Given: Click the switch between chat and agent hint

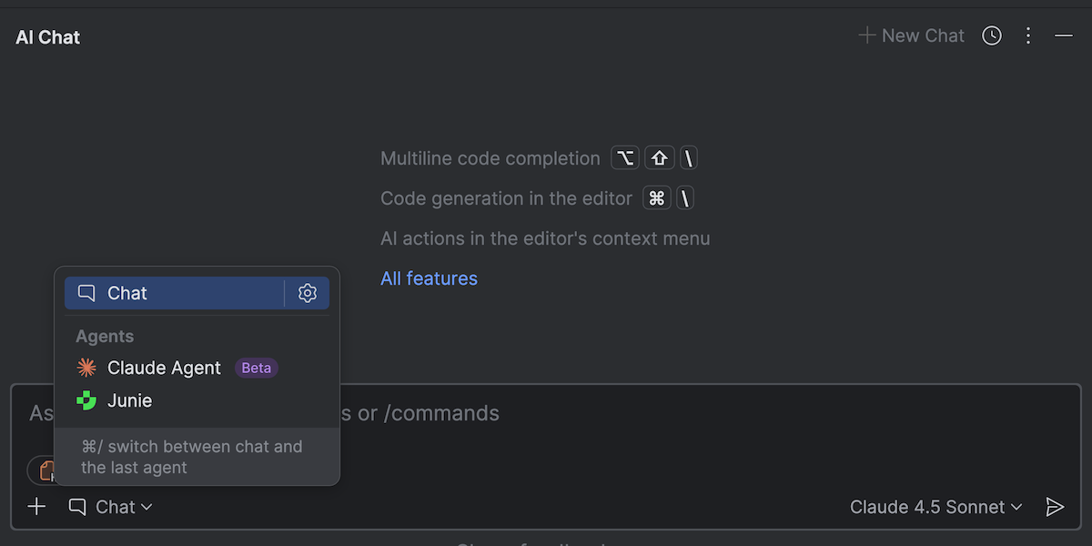Looking at the screenshot, I should point(191,457).
